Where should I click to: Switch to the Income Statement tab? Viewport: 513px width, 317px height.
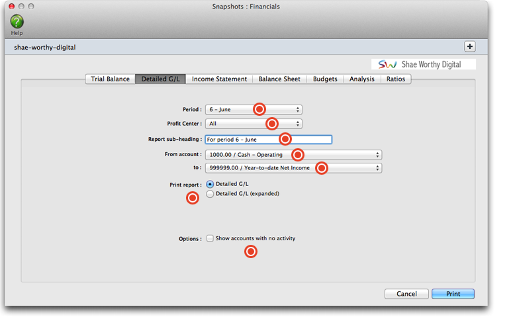click(219, 79)
